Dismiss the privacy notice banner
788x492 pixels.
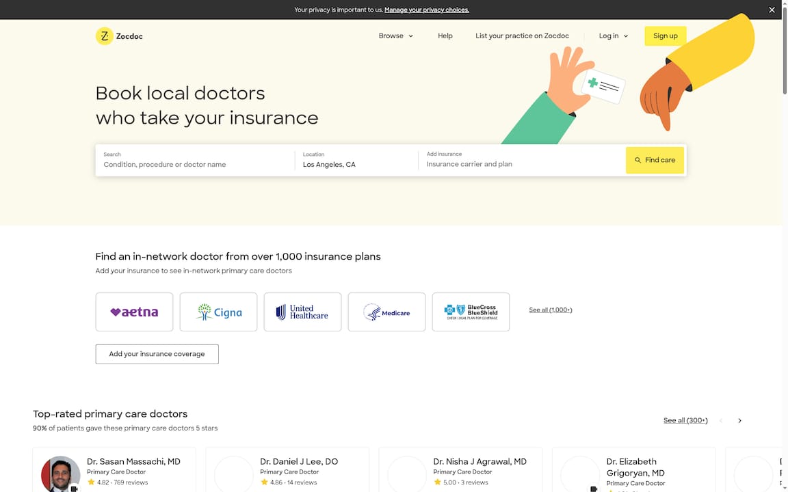772,10
